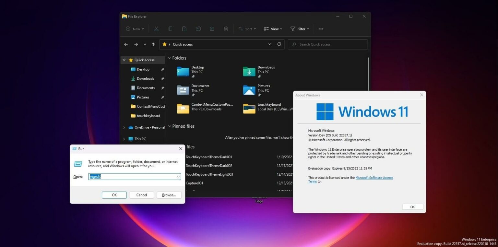Click the Delete trash icon
498x247 pixels.
tap(226, 29)
